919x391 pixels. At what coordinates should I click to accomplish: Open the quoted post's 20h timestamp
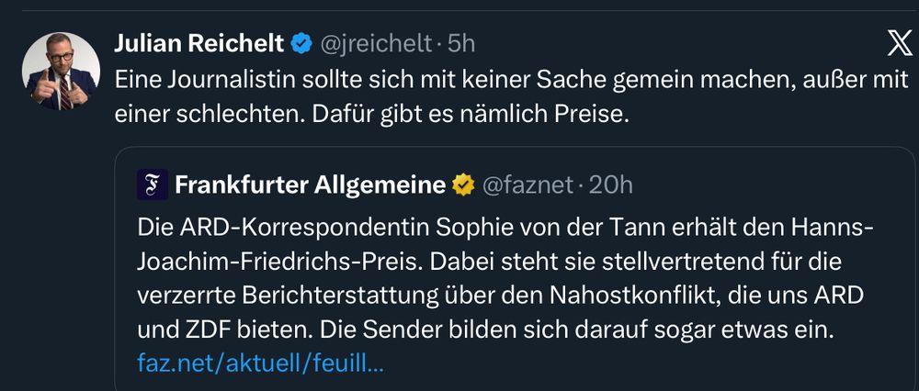[x=610, y=185]
